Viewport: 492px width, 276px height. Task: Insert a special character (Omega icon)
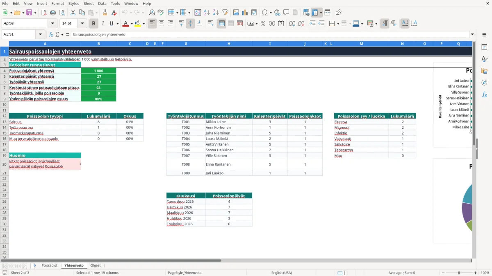[x=264, y=13]
